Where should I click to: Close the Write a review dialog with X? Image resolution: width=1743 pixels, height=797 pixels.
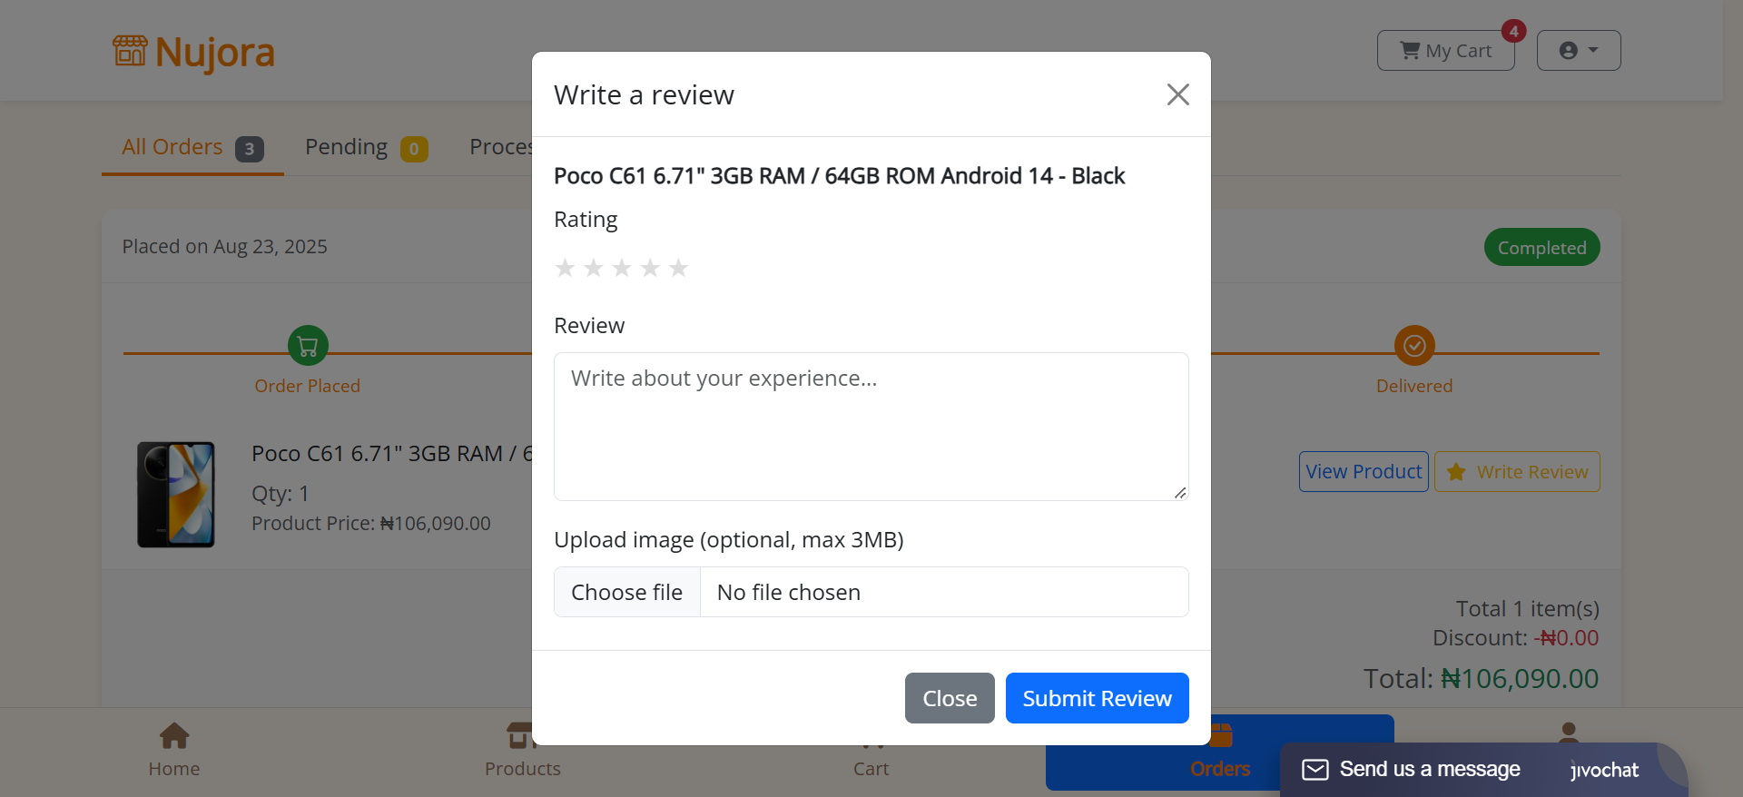point(1177,94)
